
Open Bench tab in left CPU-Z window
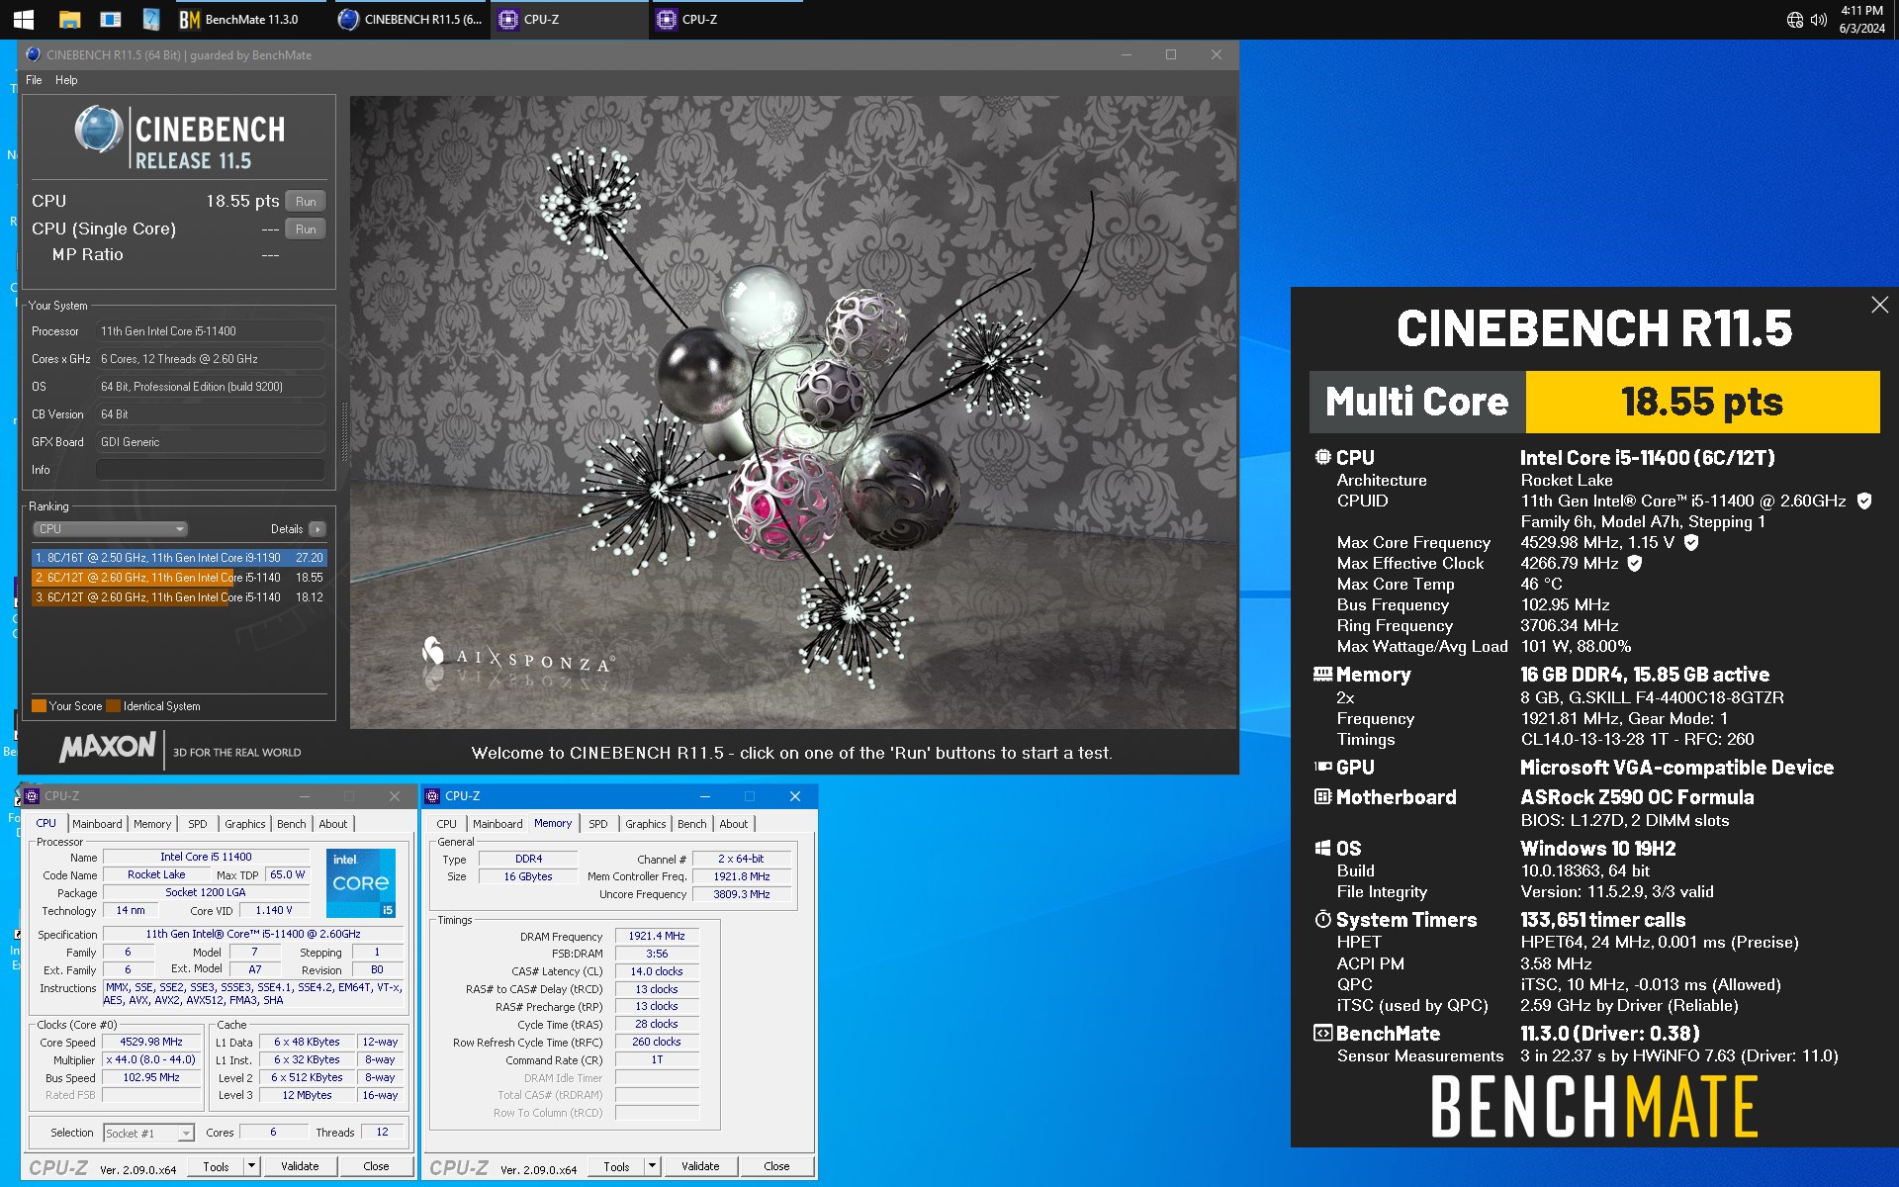click(x=291, y=824)
